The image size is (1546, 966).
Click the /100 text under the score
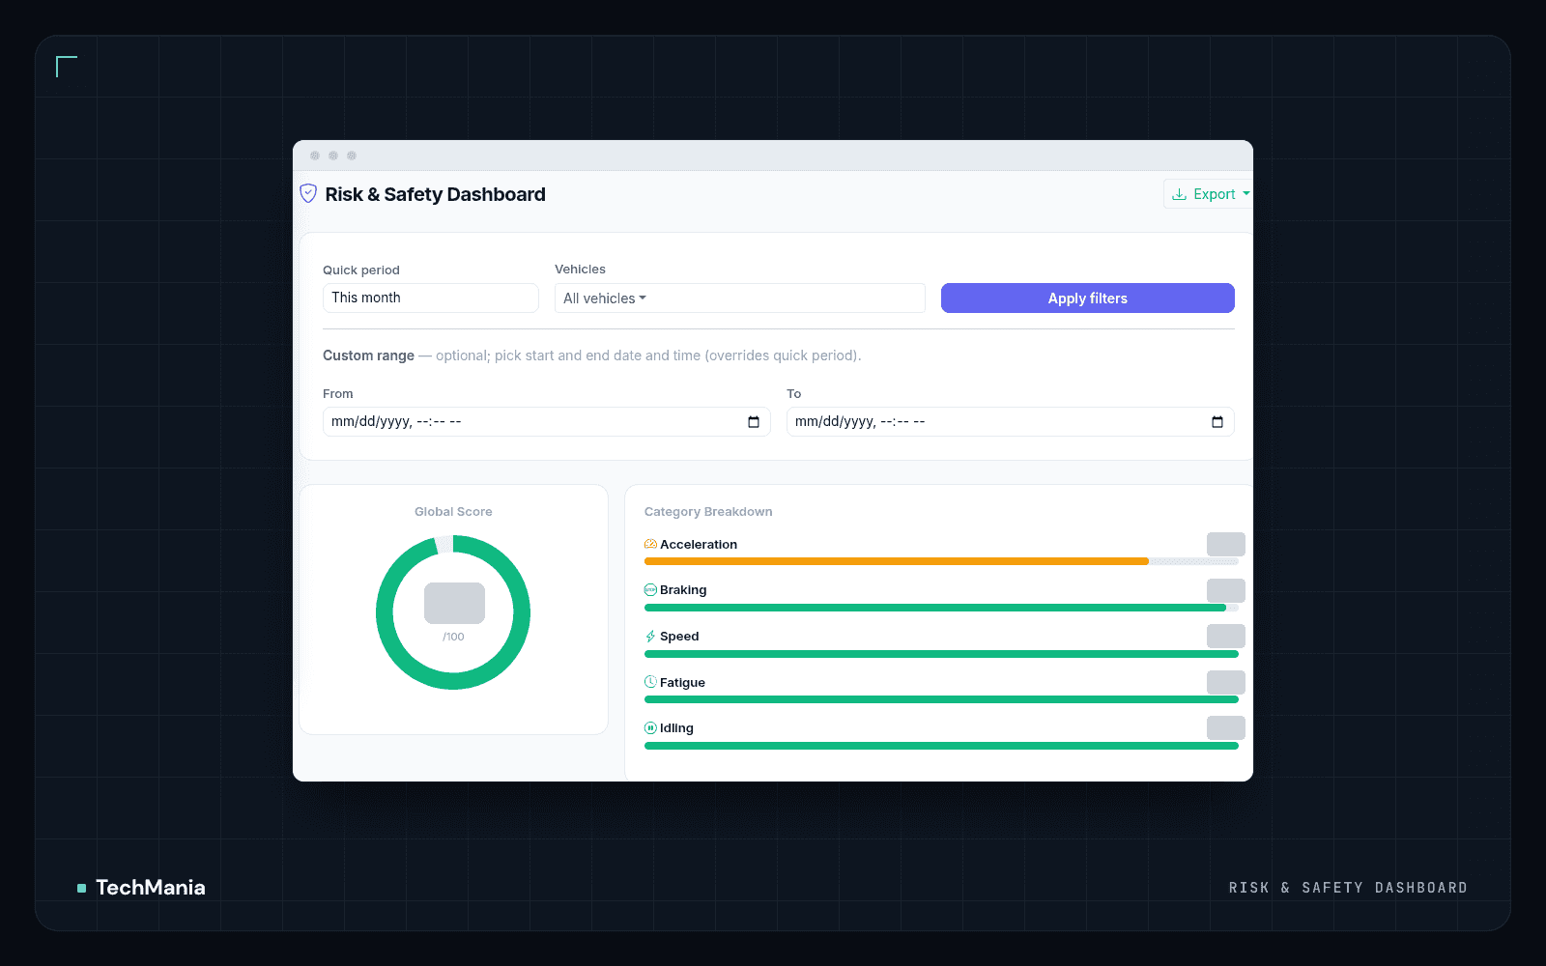[453, 637]
